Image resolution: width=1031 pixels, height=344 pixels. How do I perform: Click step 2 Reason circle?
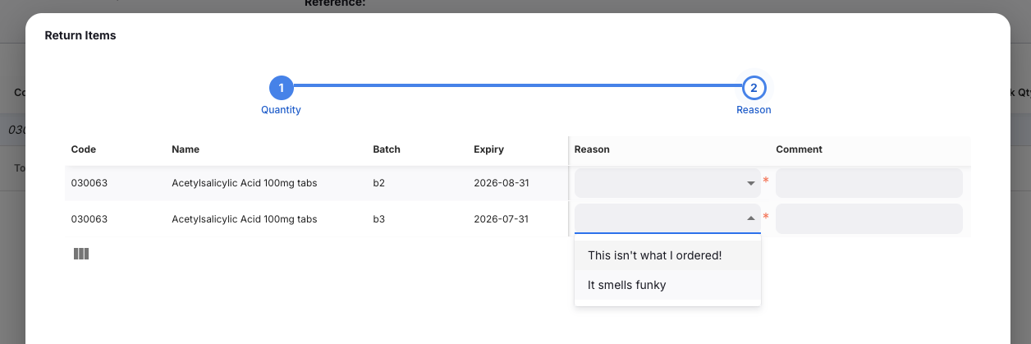[754, 87]
